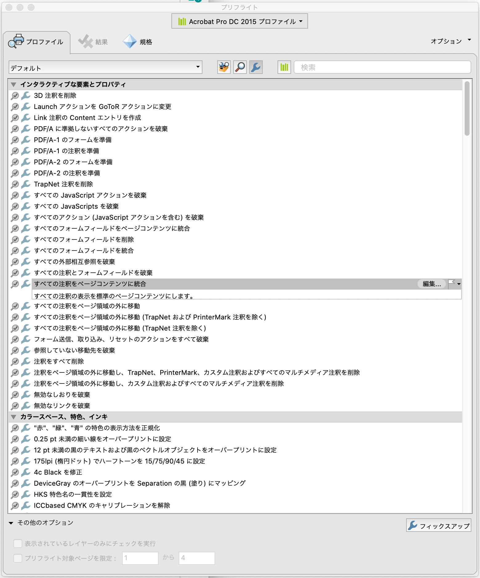Image resolution: width=480 pixels, height=578 pixels.
Task: Click check icon beside ICCbased CMYK row
Action: [x=15, y=506]
